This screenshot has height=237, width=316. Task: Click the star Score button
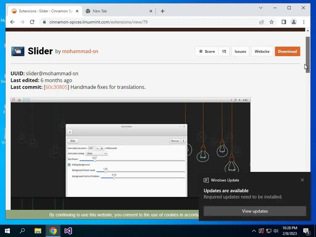pyautogui.click(x=207, y=52)
